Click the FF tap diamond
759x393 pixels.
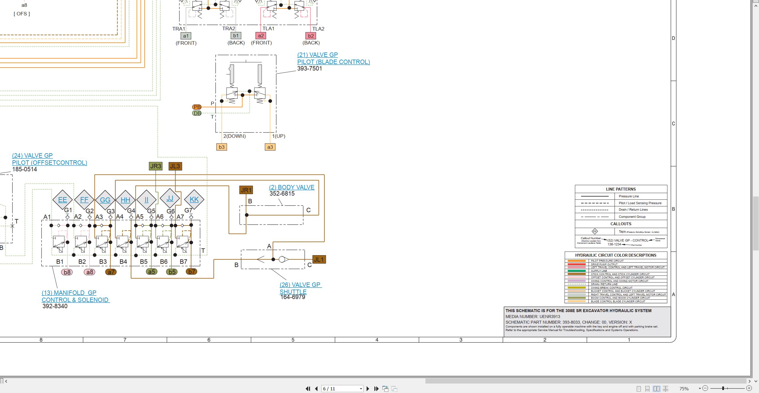coord(84,200)
